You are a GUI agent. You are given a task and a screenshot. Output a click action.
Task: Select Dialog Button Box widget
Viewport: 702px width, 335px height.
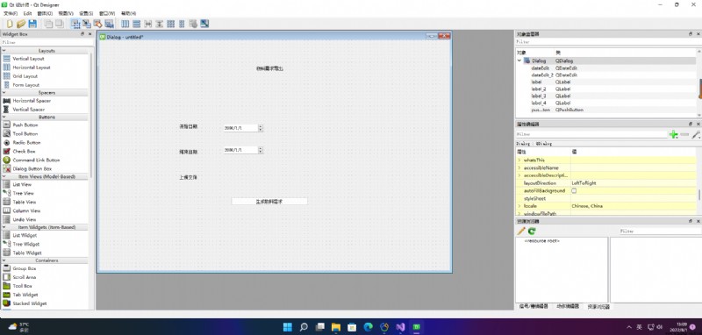(x=32, y=168)
